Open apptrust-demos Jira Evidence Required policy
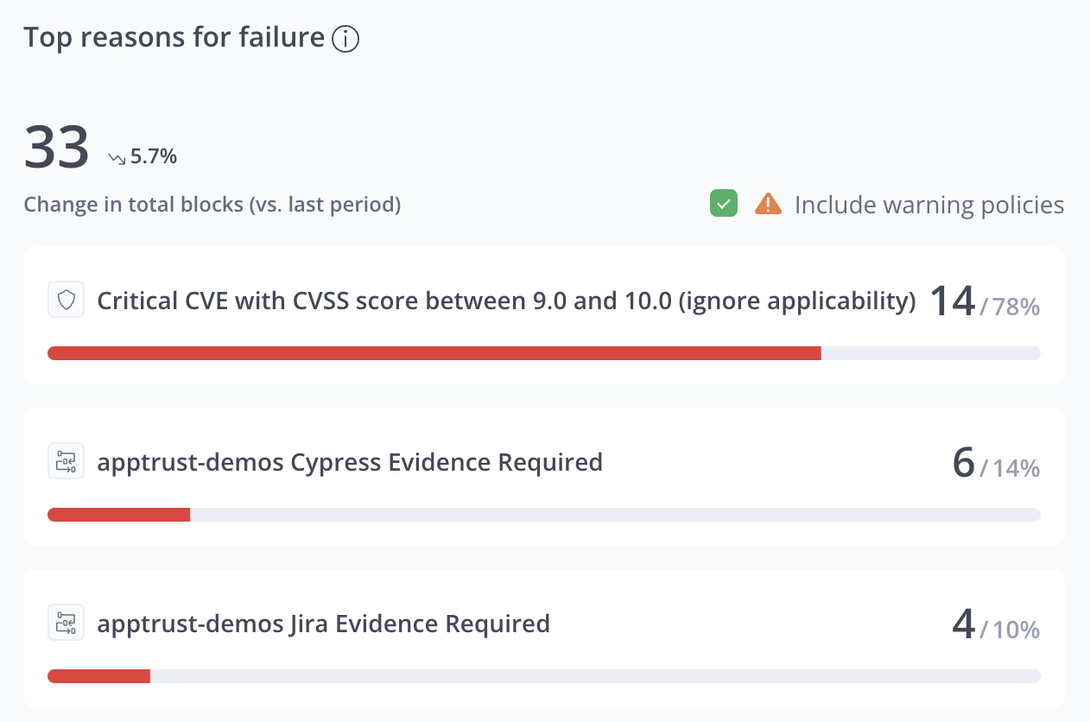This screenshot has width=1090, height=722. tap(323, 623)
